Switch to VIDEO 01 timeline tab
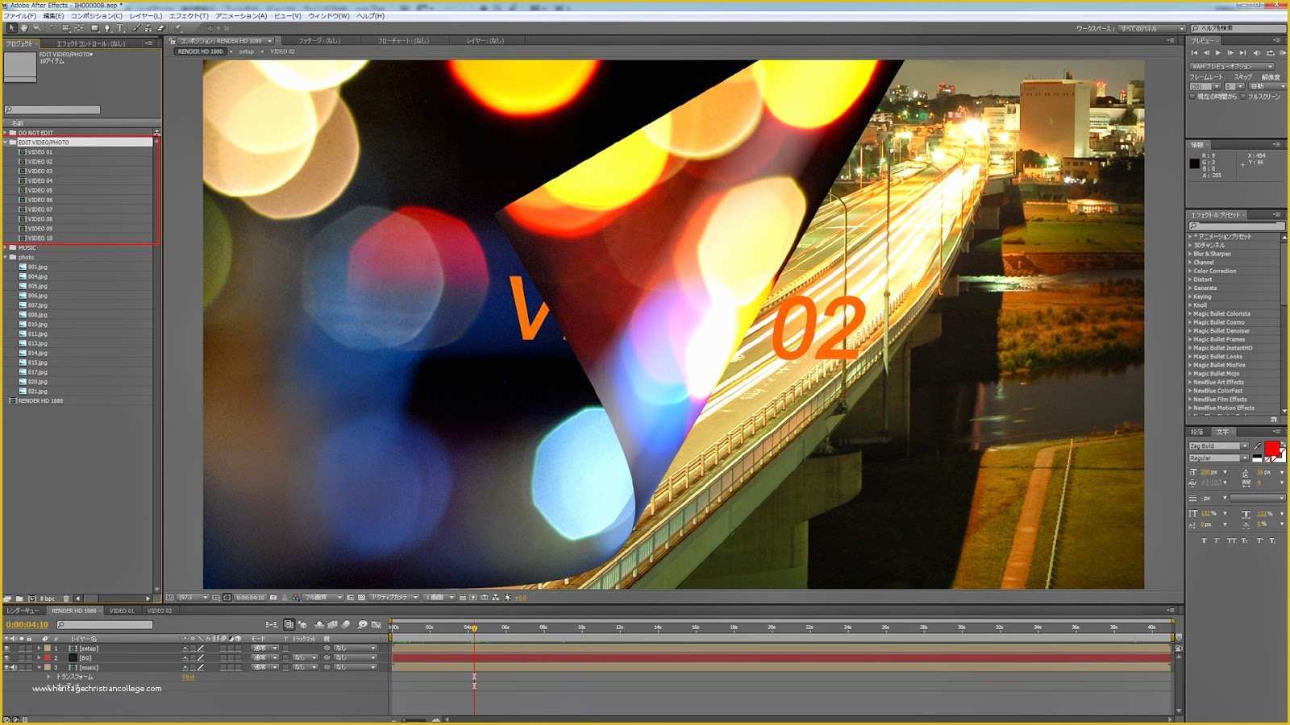Viewport: 1290px width, 725px height. [122, 611]
